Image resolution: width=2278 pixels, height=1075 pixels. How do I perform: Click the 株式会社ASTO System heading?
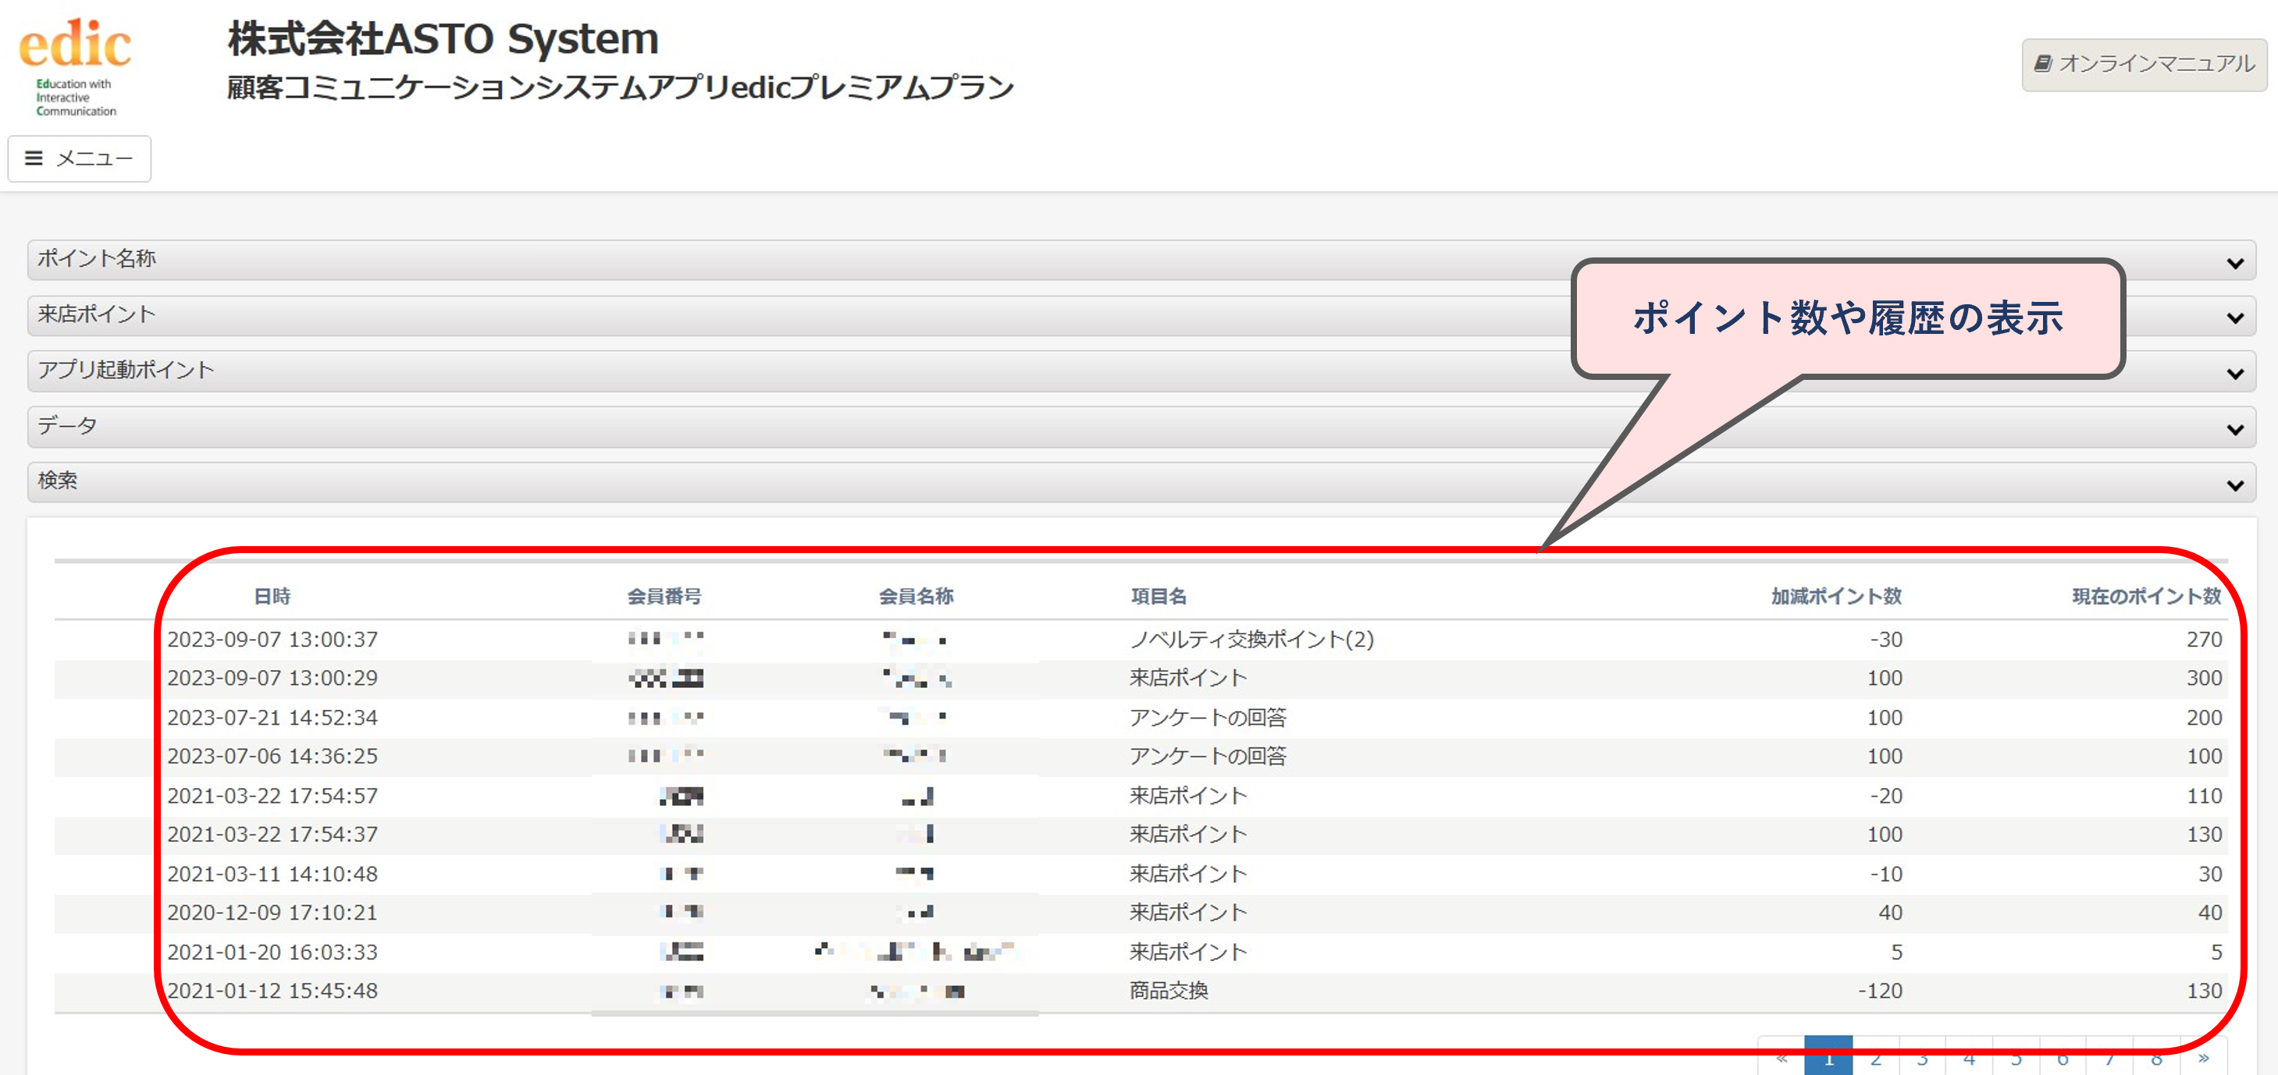pyautogui.click(x=443, y=39)
